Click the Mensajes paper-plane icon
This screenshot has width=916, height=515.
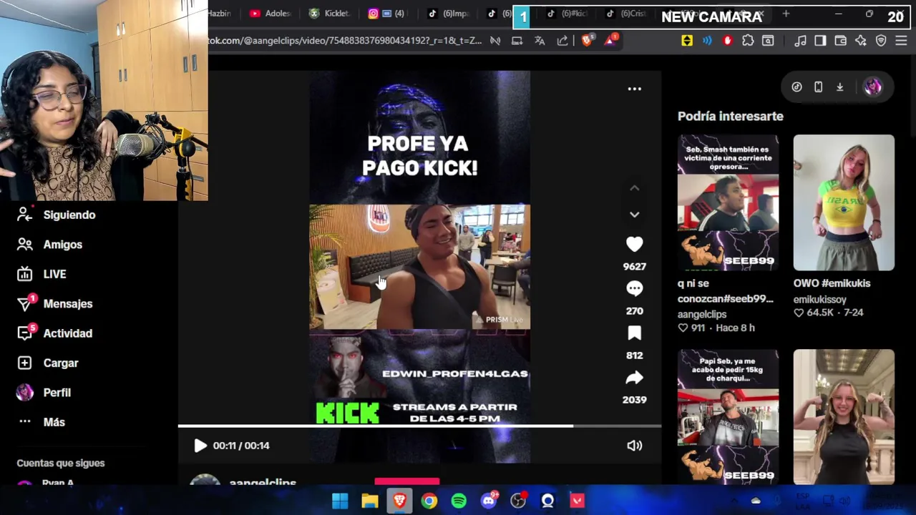(25, 304)
